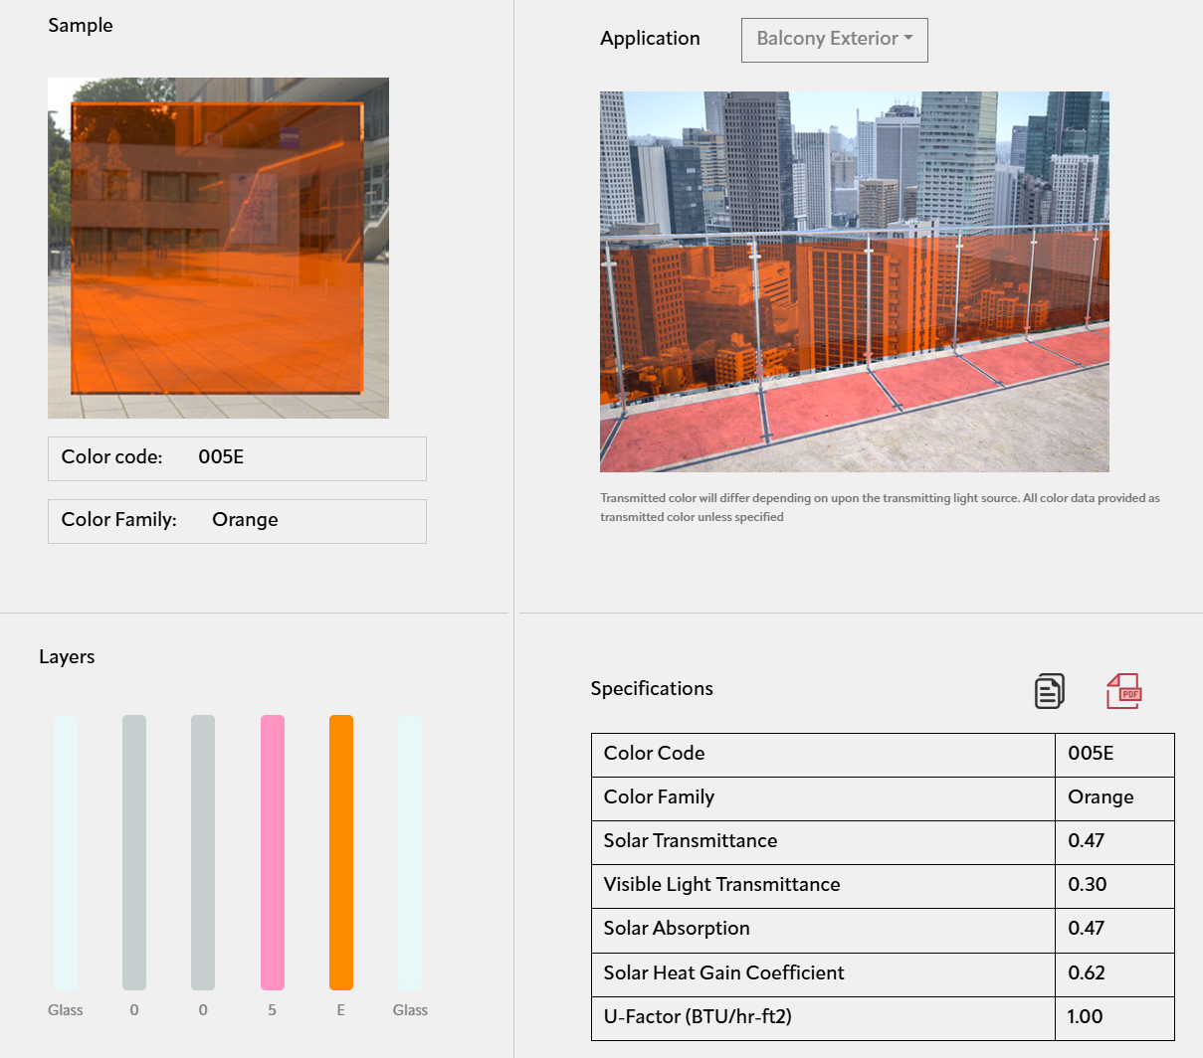Click the orange sample glass image
1203x1058 pixels.
point(218,248)
